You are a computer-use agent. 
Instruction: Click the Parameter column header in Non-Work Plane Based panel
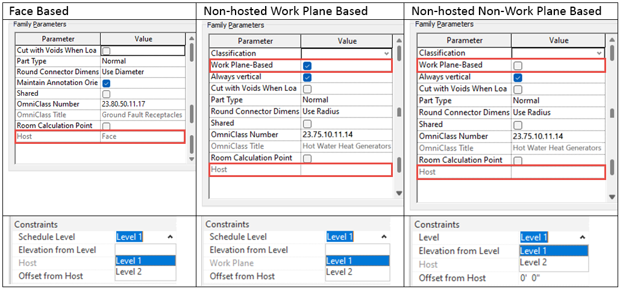tap(465, 41)
